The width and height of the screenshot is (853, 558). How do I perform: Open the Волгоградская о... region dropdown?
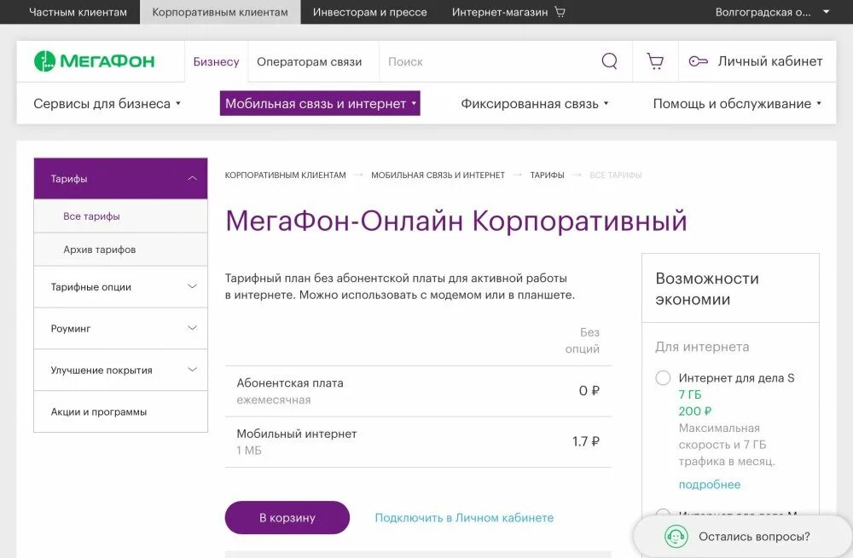pos(773,12)
